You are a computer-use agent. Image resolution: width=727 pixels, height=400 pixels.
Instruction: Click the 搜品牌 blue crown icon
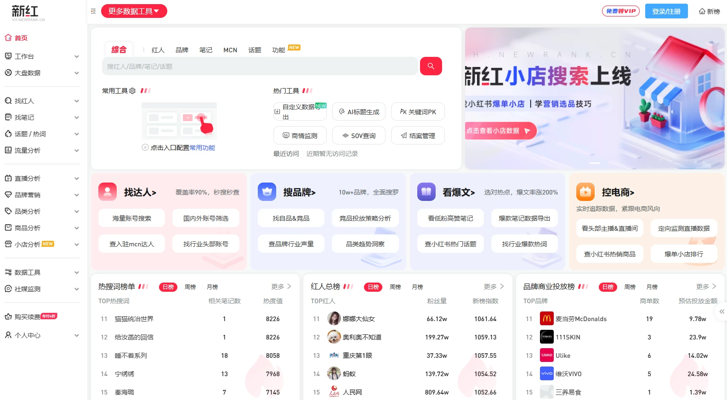pyautogui.click(x=267, y=192)
